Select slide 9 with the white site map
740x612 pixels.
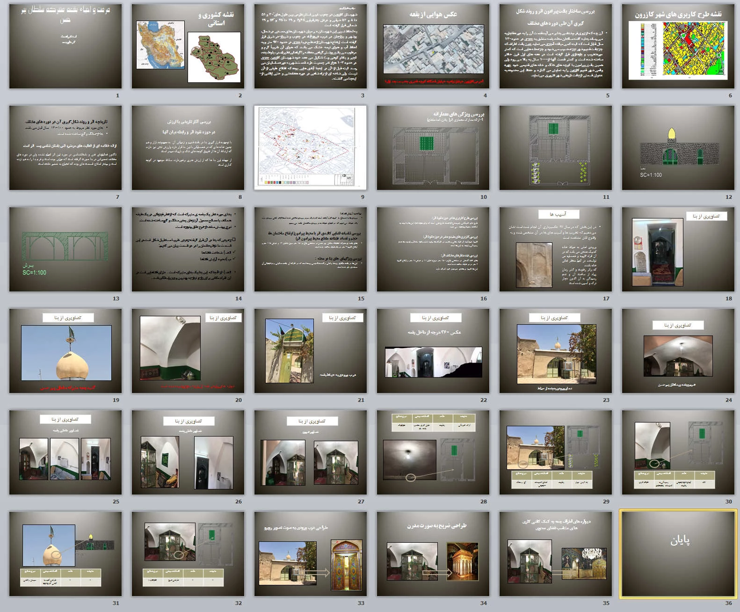(311, 148)
